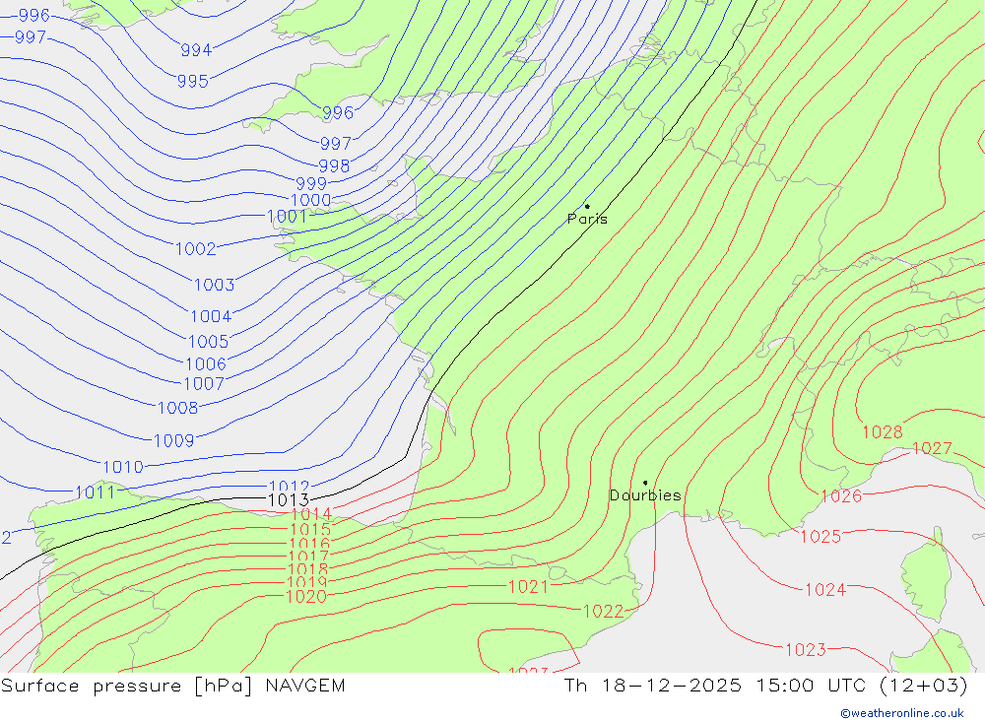985x722 pixels.
Task: Click the 1025 isobar label
Action: pyautogui.click(x=821, y=536)
